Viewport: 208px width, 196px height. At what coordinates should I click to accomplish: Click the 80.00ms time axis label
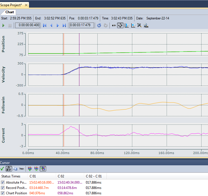[97, 153]
